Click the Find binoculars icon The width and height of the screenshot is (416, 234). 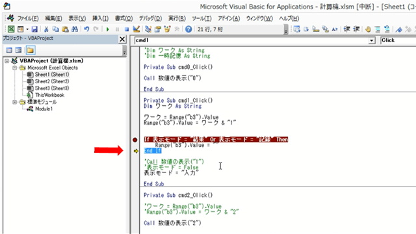(x=75, y=29)
